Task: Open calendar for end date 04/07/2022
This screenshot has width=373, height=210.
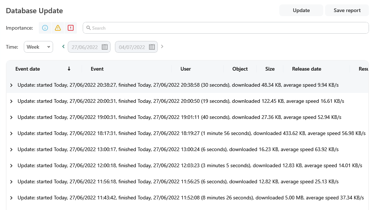Action: 152,47
